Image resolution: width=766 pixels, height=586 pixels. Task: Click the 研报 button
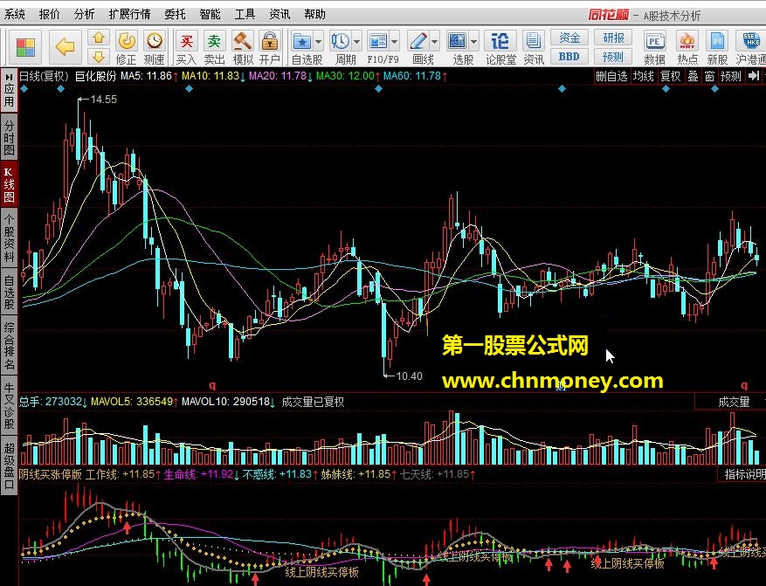[x=613, y=38]
